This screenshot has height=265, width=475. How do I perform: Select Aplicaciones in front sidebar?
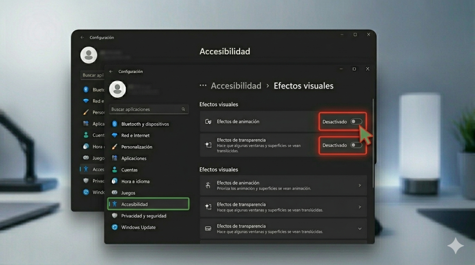(x=148, y=158)
